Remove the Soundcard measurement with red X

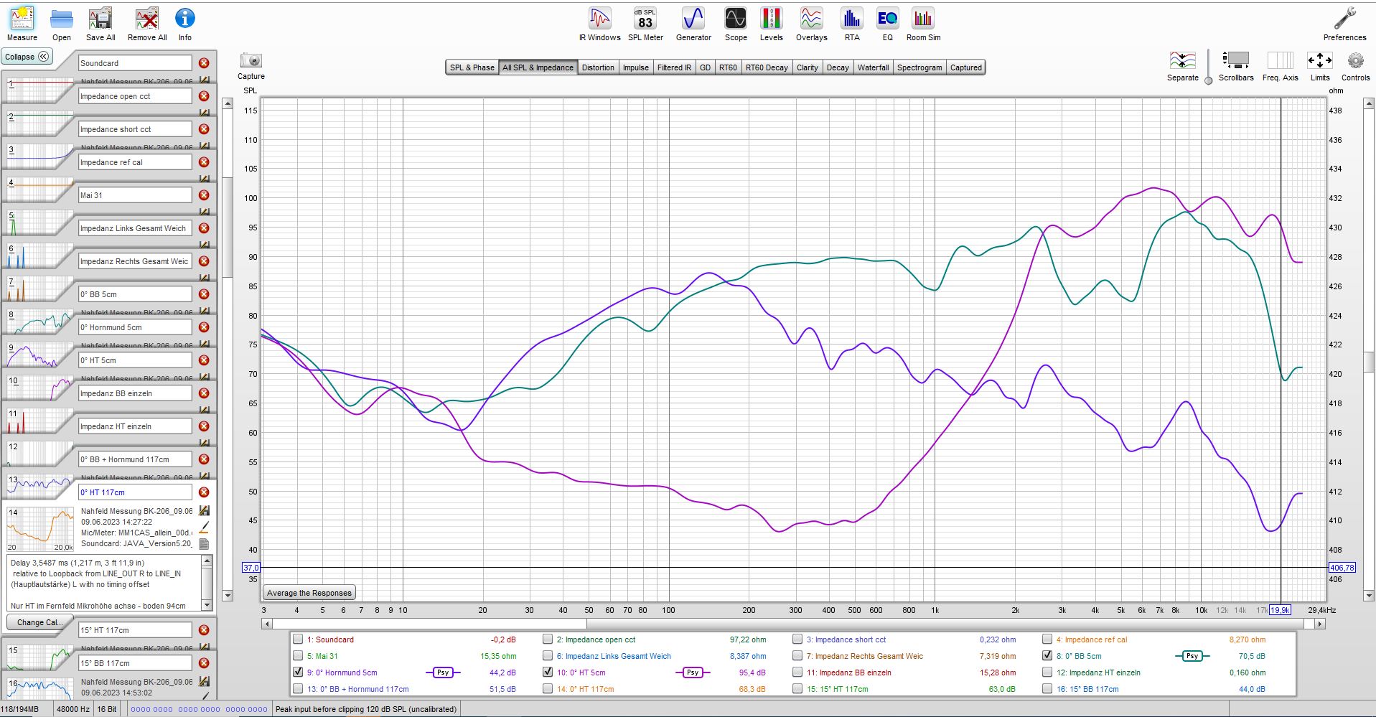(x=204, y=63)
